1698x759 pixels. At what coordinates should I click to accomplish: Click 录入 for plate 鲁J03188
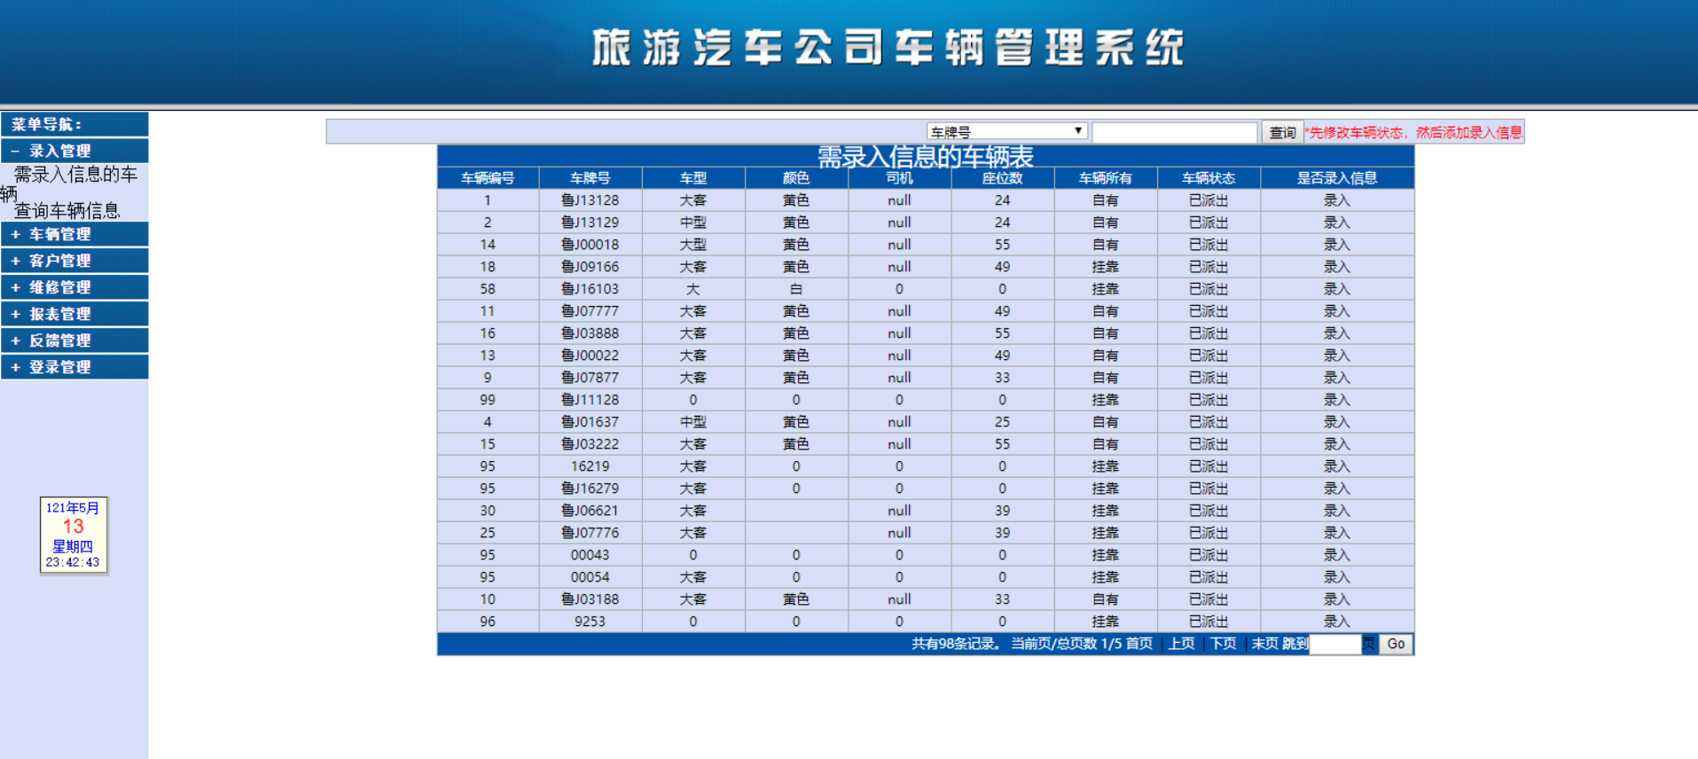click(x=1336, y=599)
